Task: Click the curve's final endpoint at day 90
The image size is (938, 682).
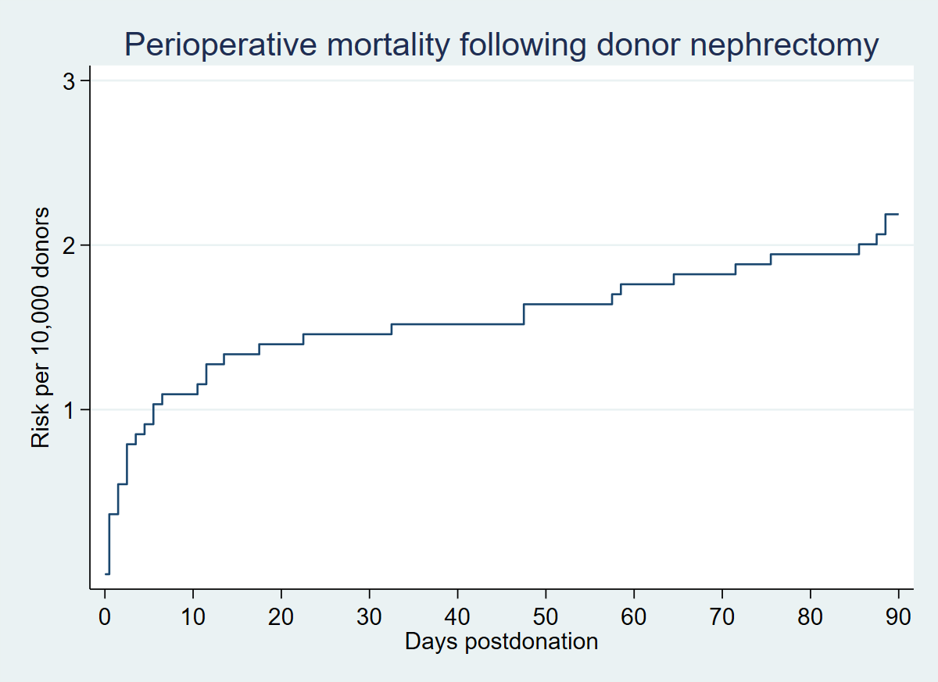Action: click(898, 214)
